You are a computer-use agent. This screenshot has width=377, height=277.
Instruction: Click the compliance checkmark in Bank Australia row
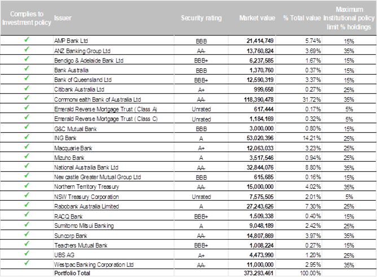27,68
